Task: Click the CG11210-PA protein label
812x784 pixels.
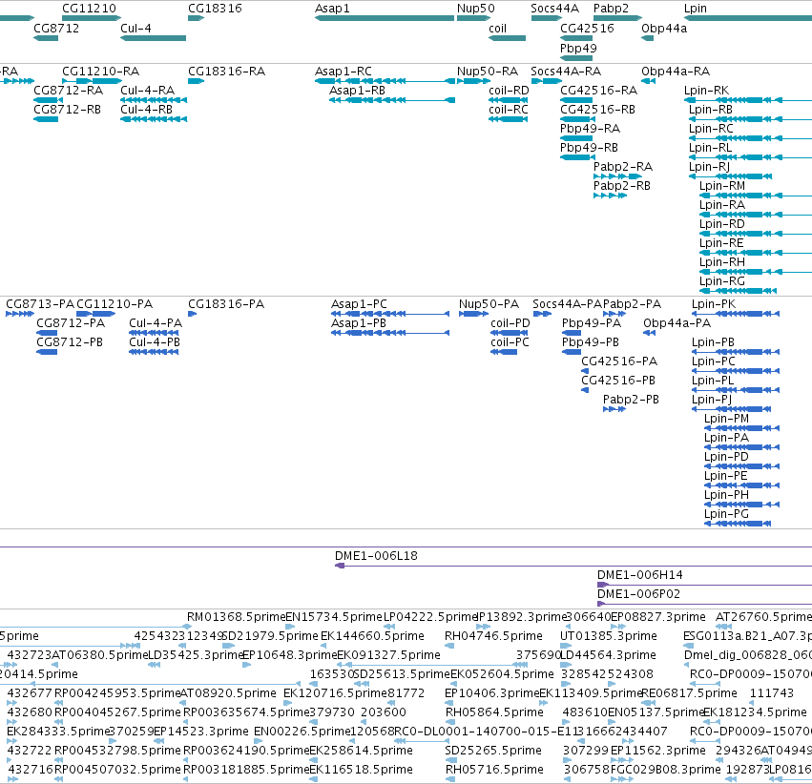Action: click(x=115, y=303)
